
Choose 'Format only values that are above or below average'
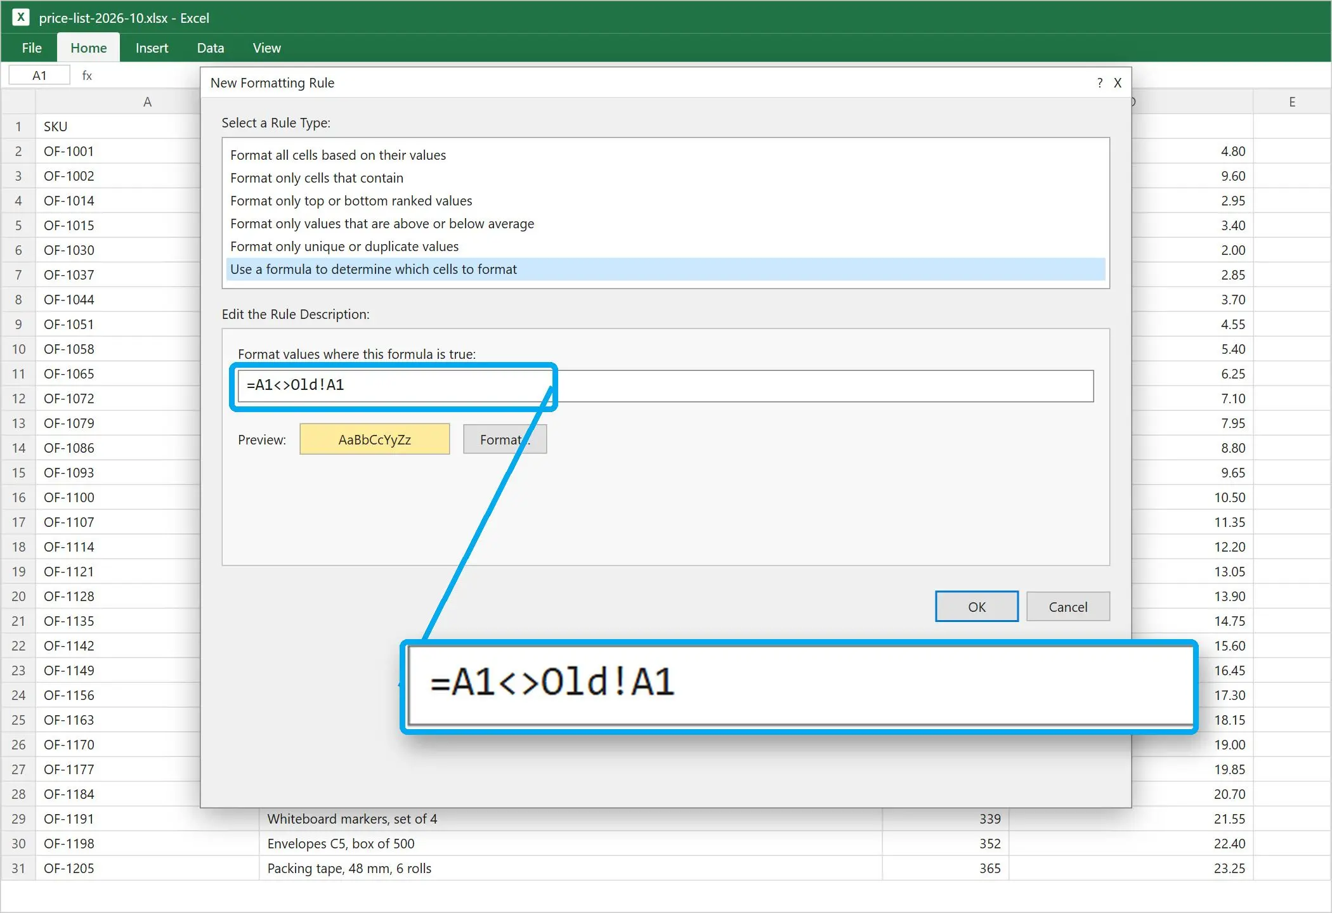[666, 224]
